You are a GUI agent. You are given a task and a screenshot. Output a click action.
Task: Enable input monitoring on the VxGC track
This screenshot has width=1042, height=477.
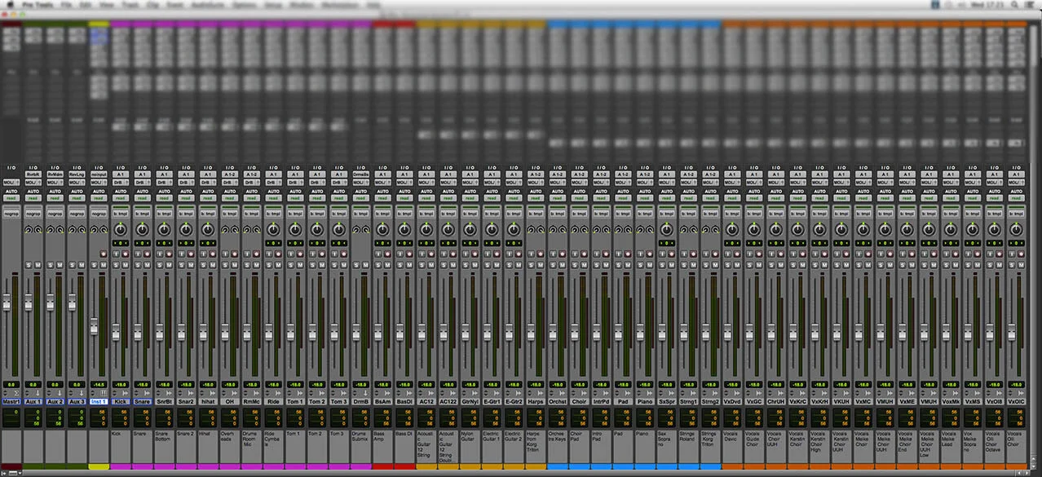(x=750, y=254)
